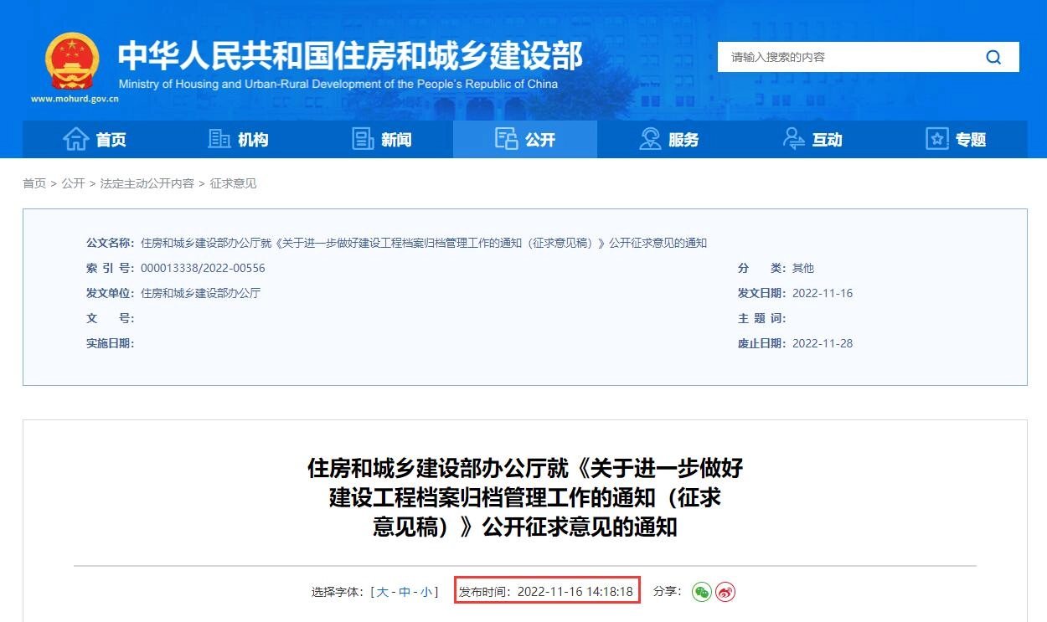Image resolution: width=1047 pixels, height=622 pixels.
Task: Click the 专题 star badge icon
Action: tap(937, 139)
